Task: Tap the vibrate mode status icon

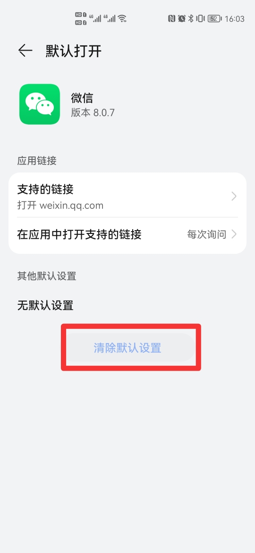Action: (200, 18)
